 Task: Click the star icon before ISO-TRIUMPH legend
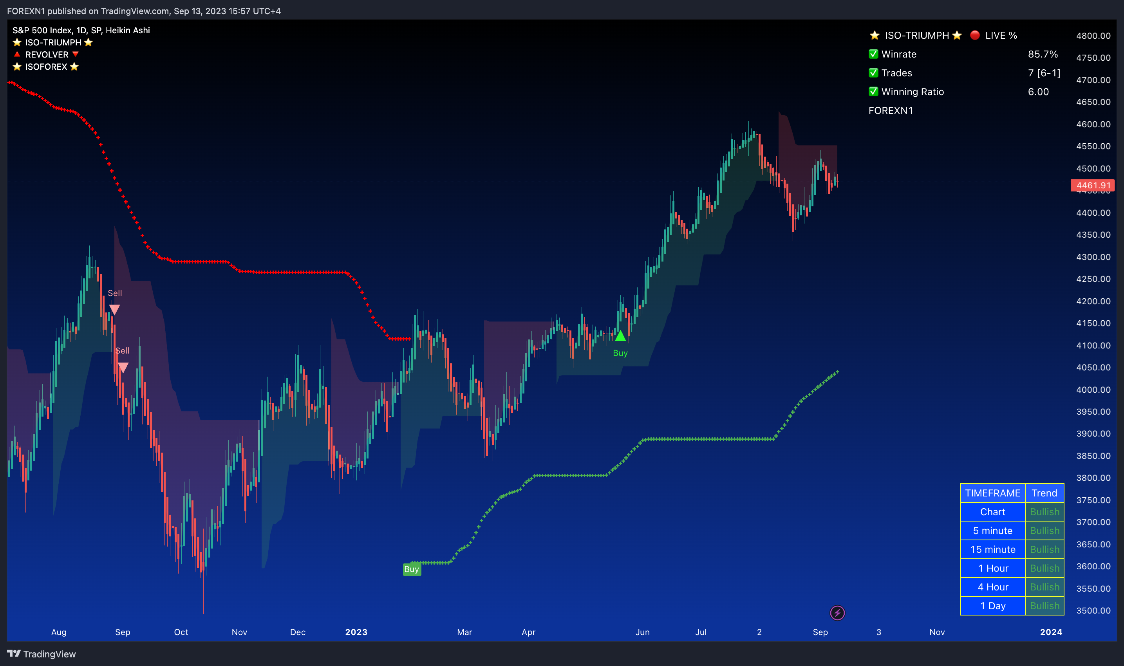(17, 42)
